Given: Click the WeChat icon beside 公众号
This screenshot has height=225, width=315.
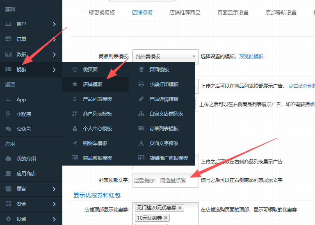Looking at the screenshot, I should click(x=8, y=129).
